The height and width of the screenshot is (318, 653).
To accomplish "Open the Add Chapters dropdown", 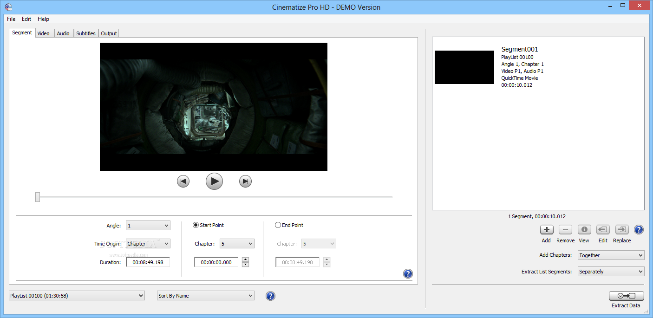I will tap(611, 255).
